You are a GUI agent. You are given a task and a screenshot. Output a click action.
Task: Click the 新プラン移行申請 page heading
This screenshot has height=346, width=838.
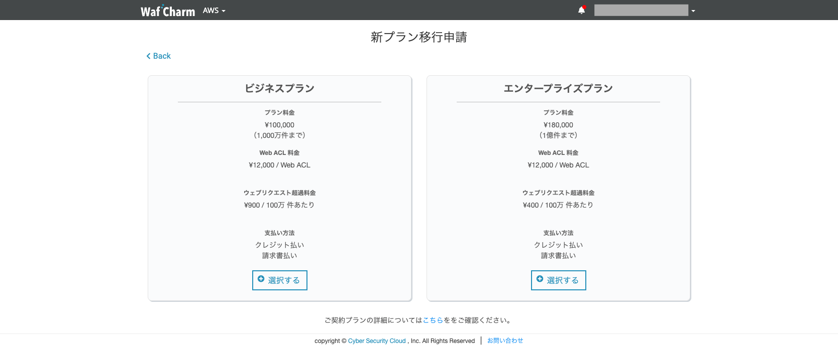[418, 37]
